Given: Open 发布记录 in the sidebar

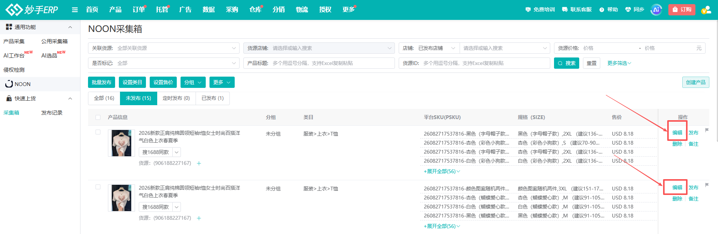Looking at the screenshot, I should pyautogui.click(x=52, y=113).
